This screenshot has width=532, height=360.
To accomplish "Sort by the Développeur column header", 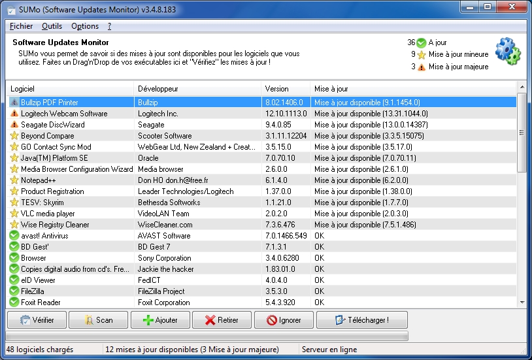I will (197, 89).
